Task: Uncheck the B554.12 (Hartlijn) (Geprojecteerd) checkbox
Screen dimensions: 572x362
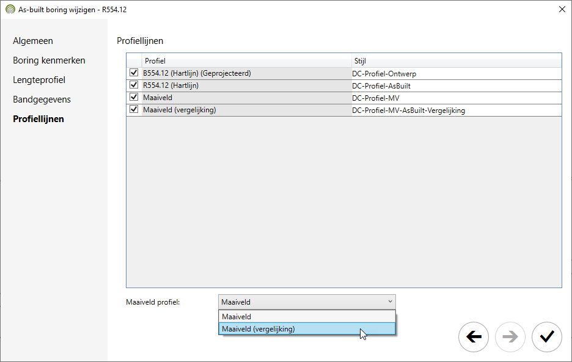Action: click(134, 73)
